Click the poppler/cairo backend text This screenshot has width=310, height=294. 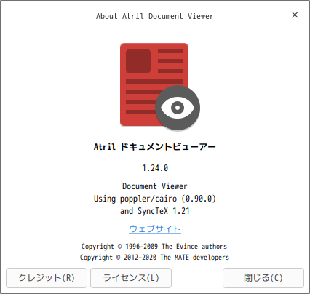tap(148, 199)
